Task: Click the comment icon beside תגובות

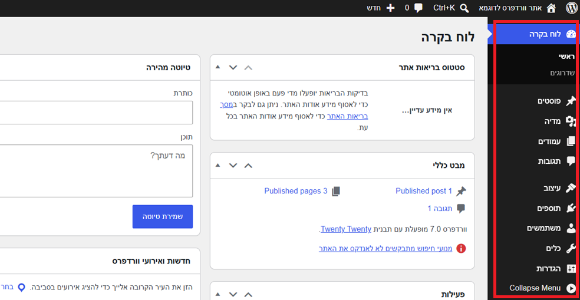Action: [571, 161]
